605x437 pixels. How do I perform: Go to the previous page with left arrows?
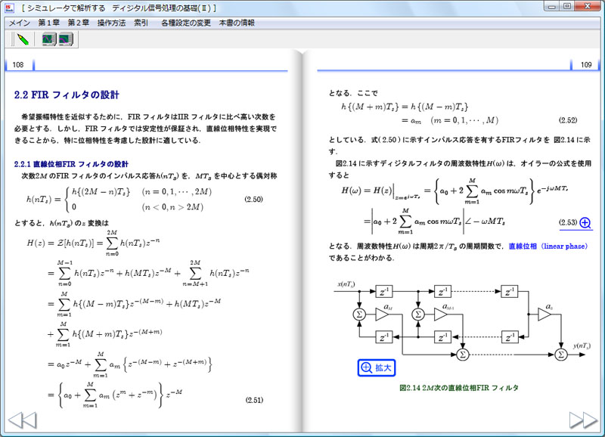pyautogui.click(x=23, y=420)
